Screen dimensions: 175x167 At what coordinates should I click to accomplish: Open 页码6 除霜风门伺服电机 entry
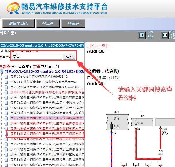click(47, 165)
